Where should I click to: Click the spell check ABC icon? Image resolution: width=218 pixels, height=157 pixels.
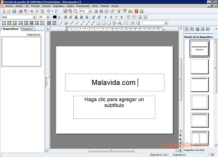[125, 11]
